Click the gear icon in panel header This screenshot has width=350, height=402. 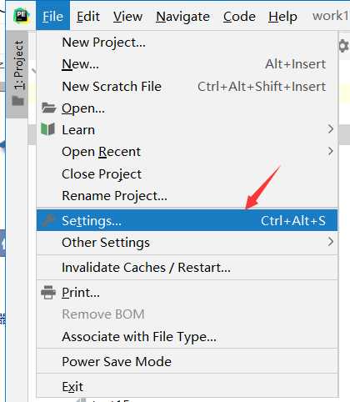[344, 46]
